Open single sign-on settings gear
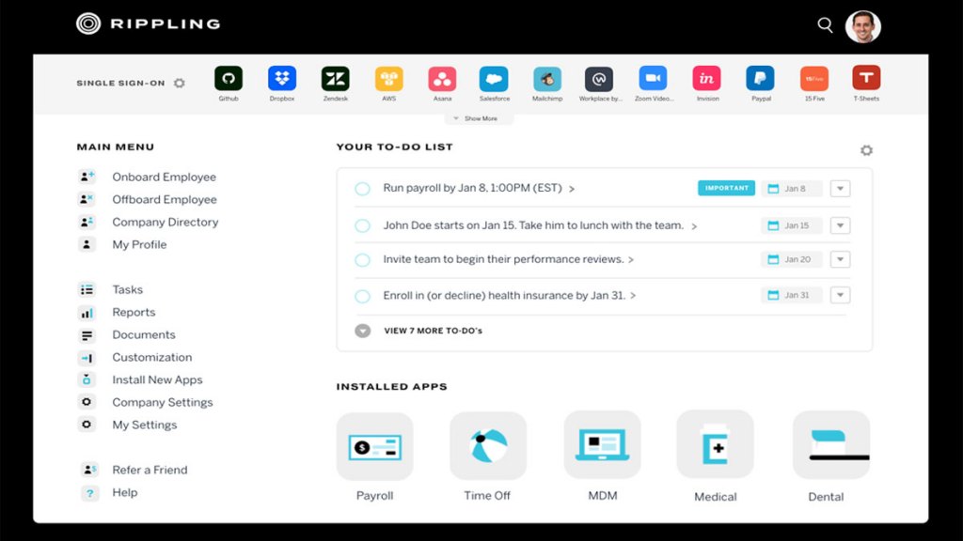The width and height of the screenshot is (963, 541). (180, 83)
